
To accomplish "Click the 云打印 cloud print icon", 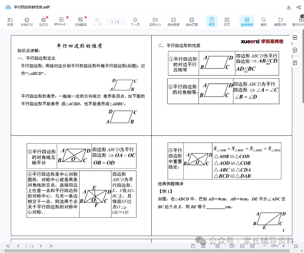I will coord(43,22).
